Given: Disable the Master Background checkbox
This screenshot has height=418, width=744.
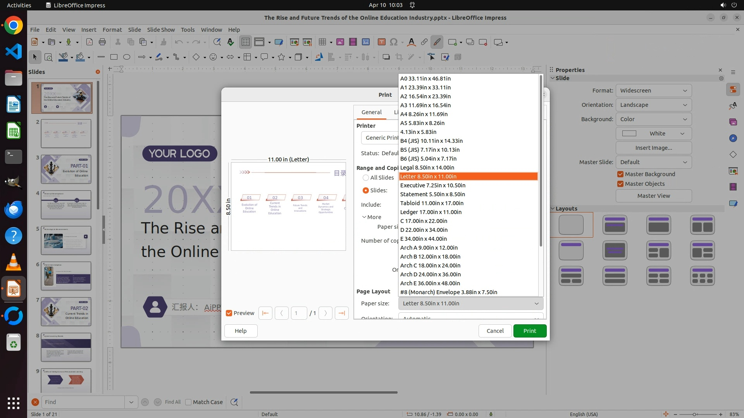Looking at the screenshot, I should [620, 174].
